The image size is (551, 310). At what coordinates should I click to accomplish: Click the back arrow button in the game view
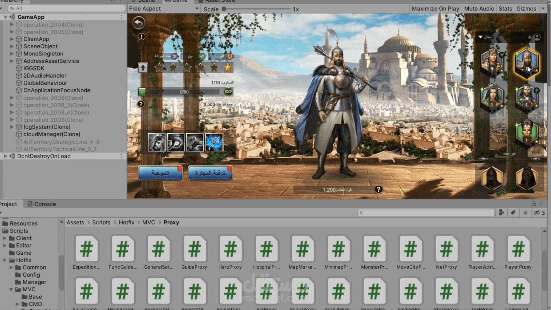pyautogui.click(x=139, y=22)
